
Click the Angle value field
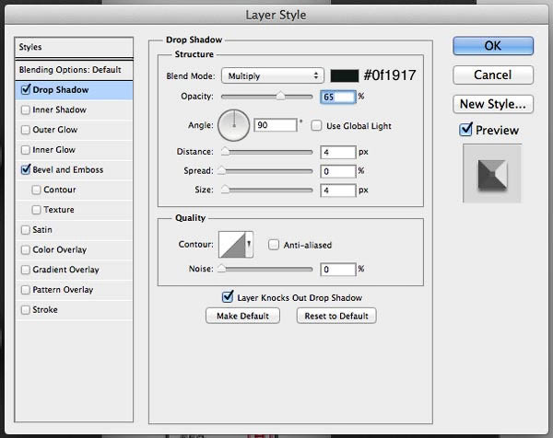(x=276, y=125)
